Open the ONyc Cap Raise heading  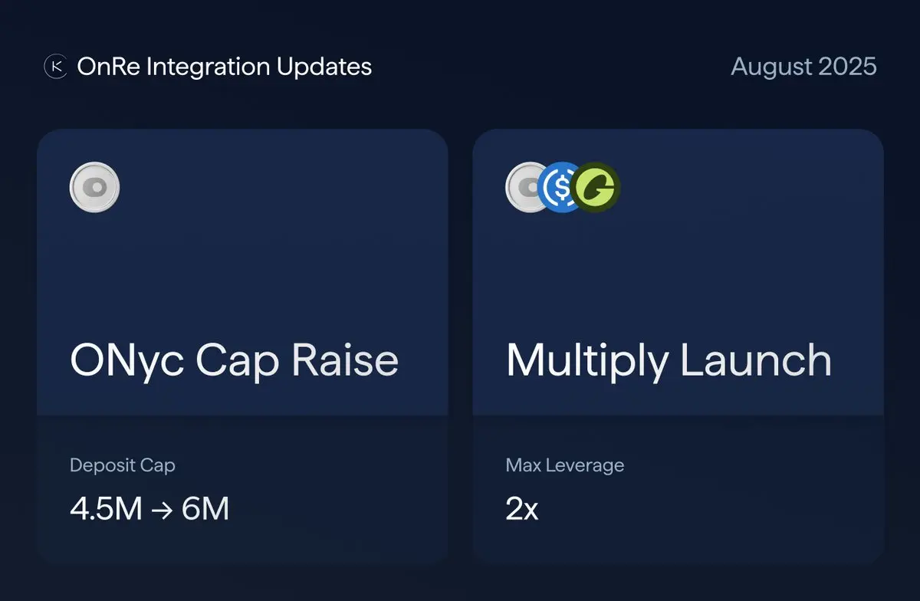click(x=234, y=361)
